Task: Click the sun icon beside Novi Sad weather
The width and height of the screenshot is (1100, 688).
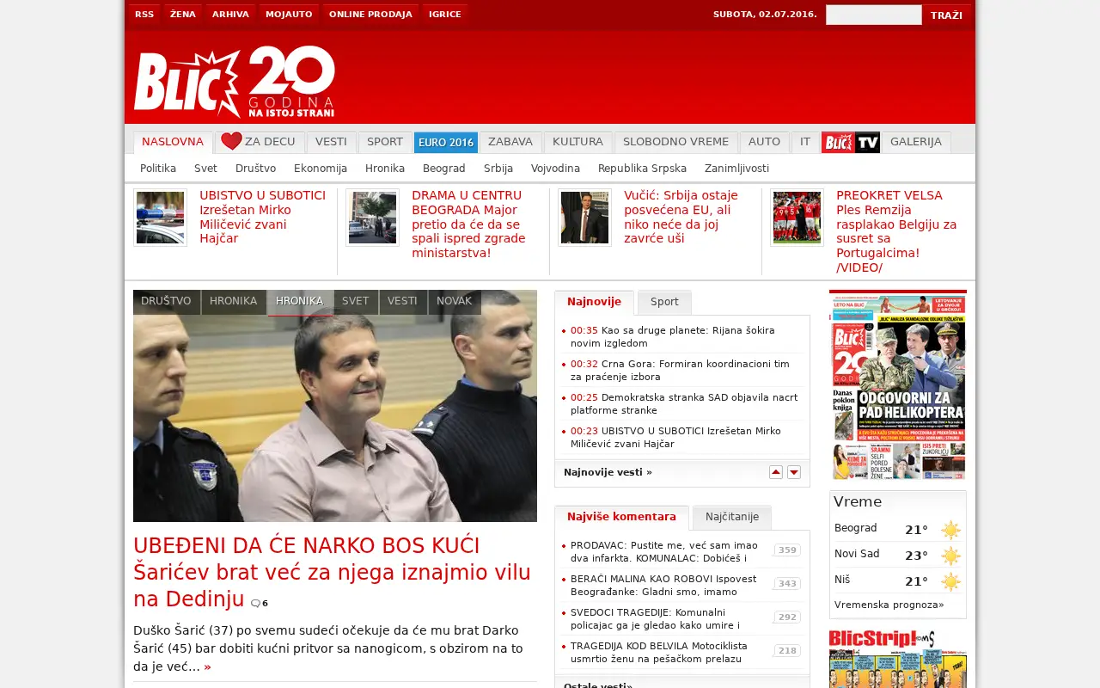Action: (x=950, y=556)
